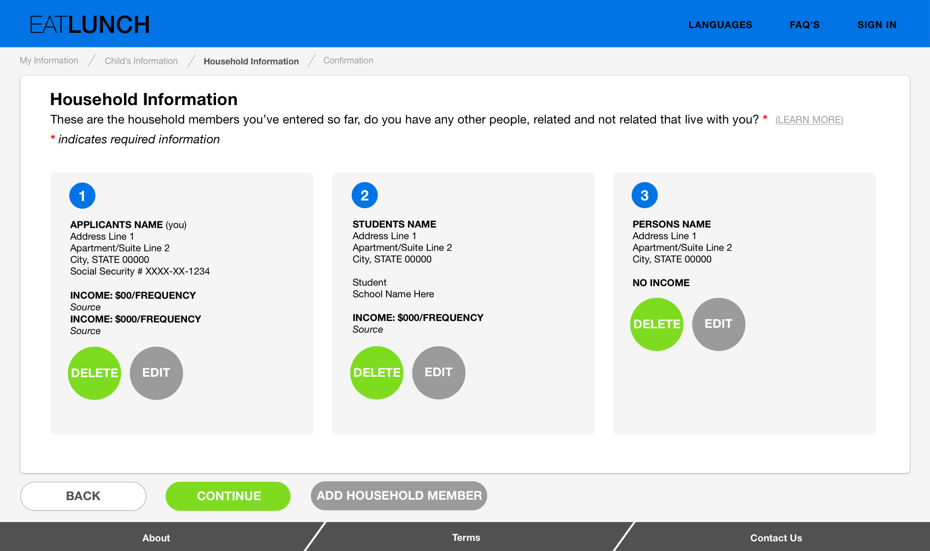Jump to Confirmation breadcrumb step
The image size is (930, 551).
pos(348,61)
